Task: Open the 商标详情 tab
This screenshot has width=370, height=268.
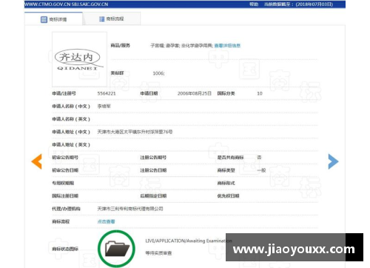Action: pos(53,19)
